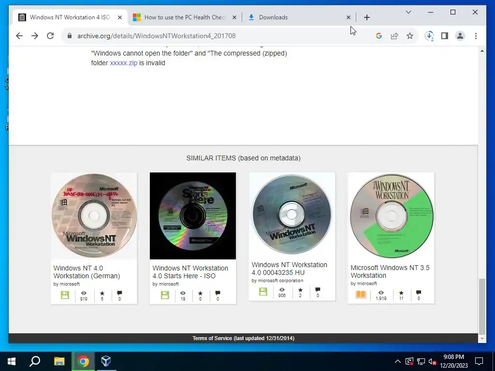Click scrollbar up arrow

[482, 51]
